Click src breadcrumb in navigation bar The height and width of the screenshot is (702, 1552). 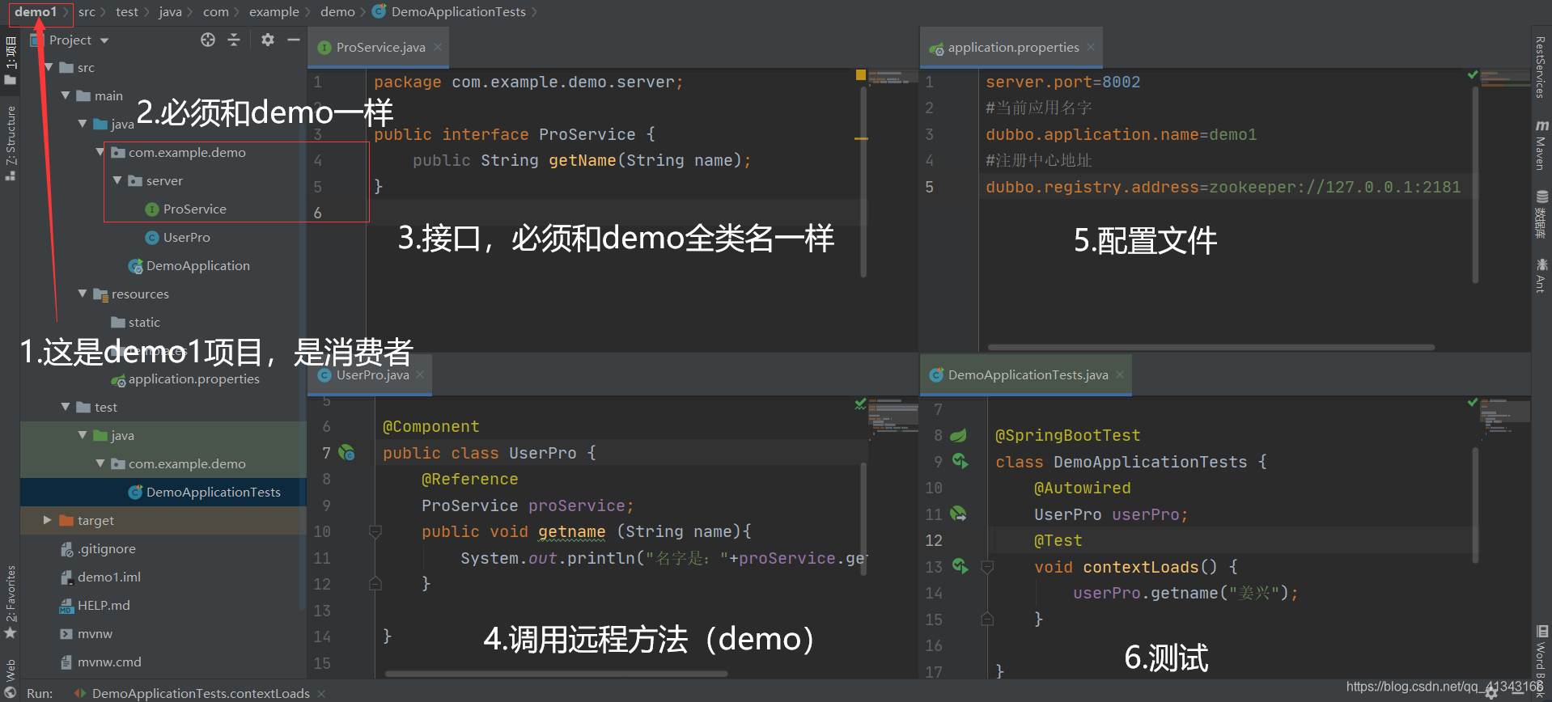tap(87, 12)
